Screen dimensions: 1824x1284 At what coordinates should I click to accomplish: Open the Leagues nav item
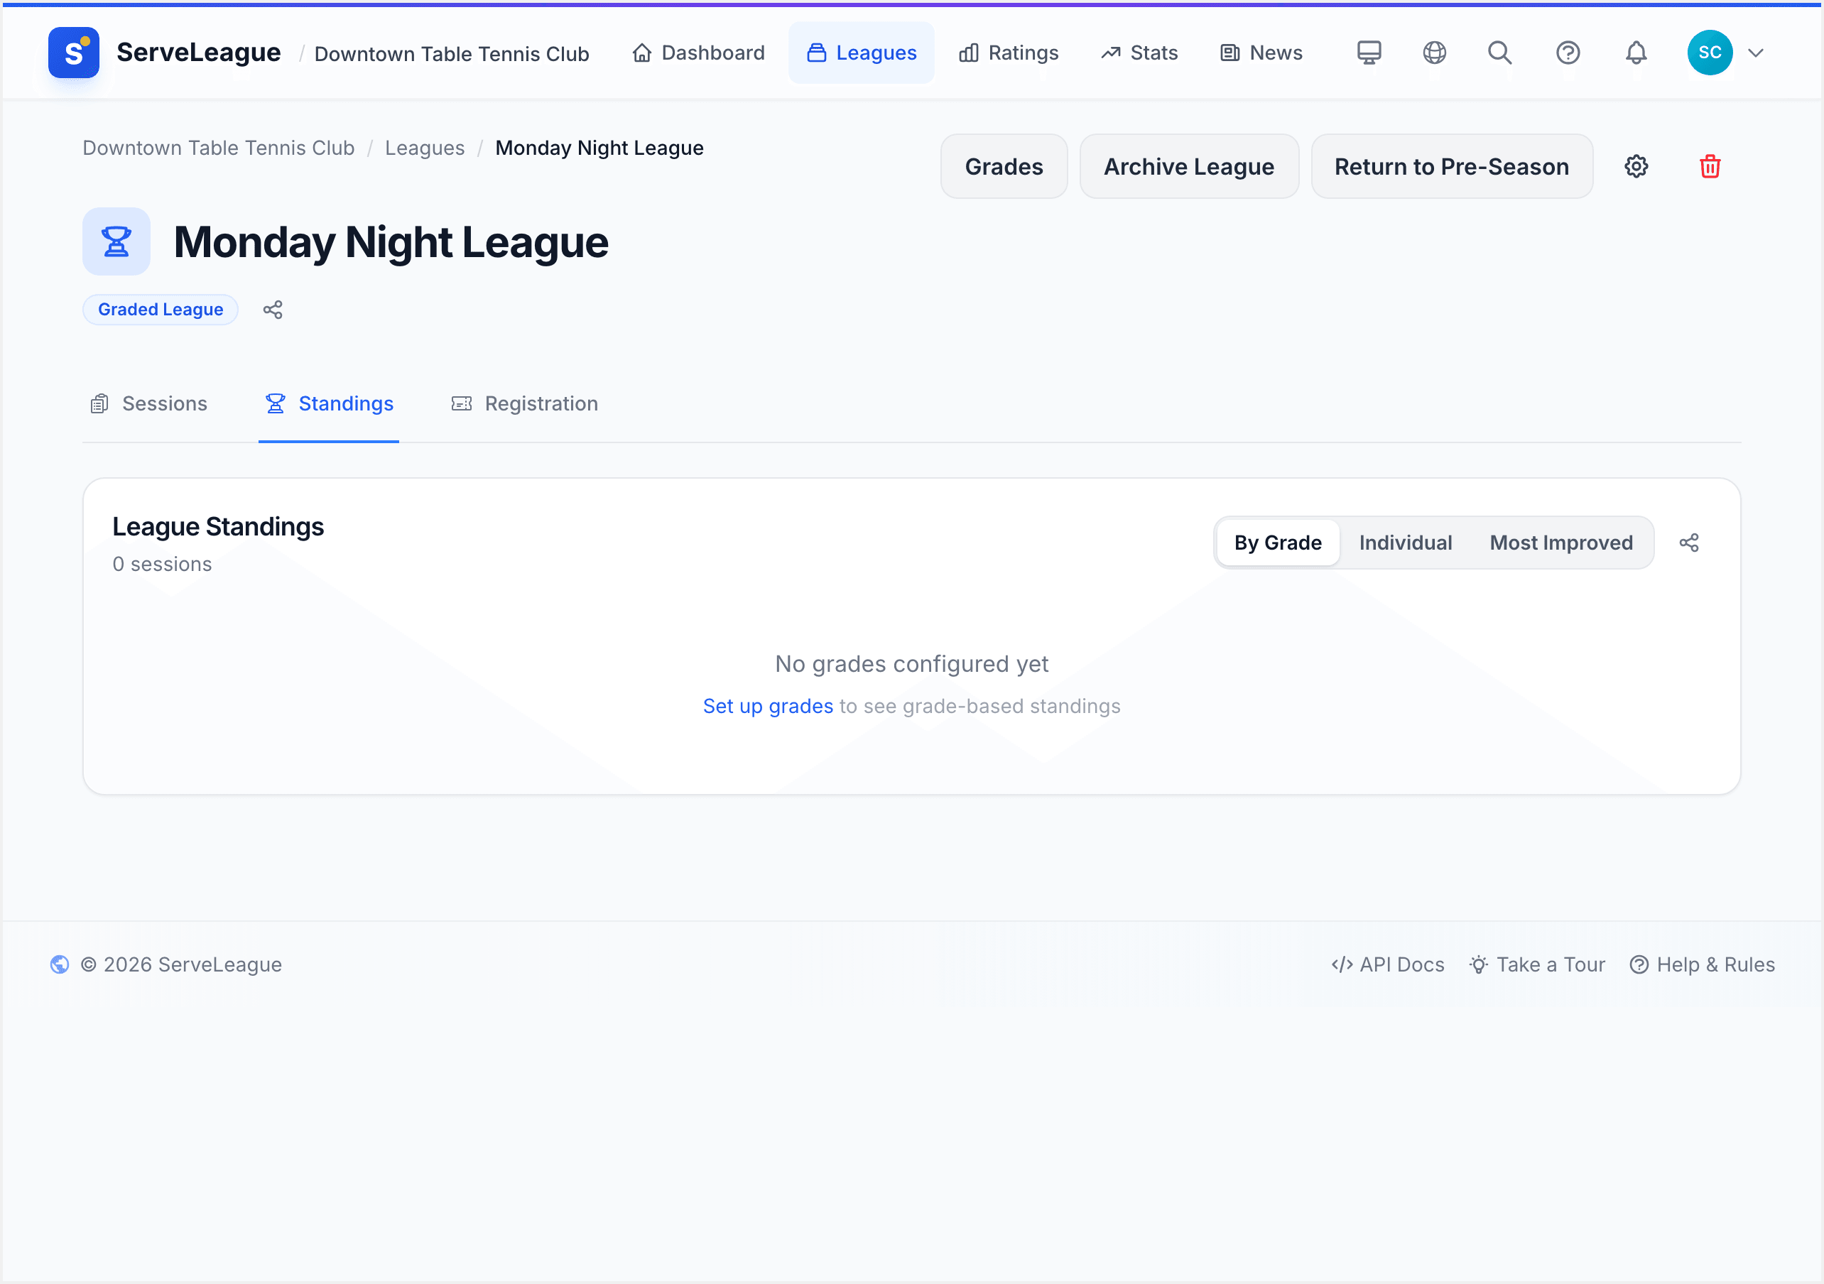[x=861, y=53]
